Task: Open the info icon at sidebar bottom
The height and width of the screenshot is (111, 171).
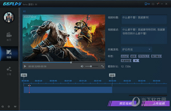Action: click(3, 106)
